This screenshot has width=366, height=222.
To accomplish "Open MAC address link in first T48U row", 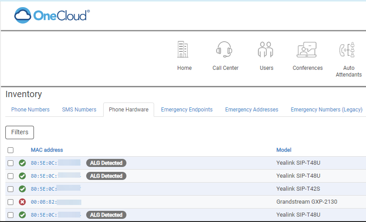I will 56,163.
